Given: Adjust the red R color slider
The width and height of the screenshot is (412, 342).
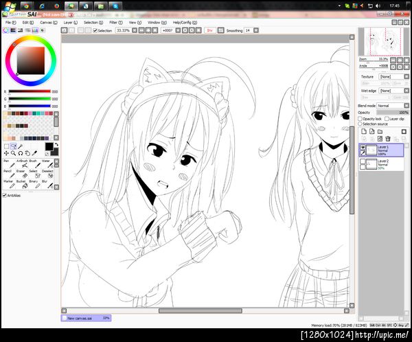Looking at the screenshot, I should [30, 91].
